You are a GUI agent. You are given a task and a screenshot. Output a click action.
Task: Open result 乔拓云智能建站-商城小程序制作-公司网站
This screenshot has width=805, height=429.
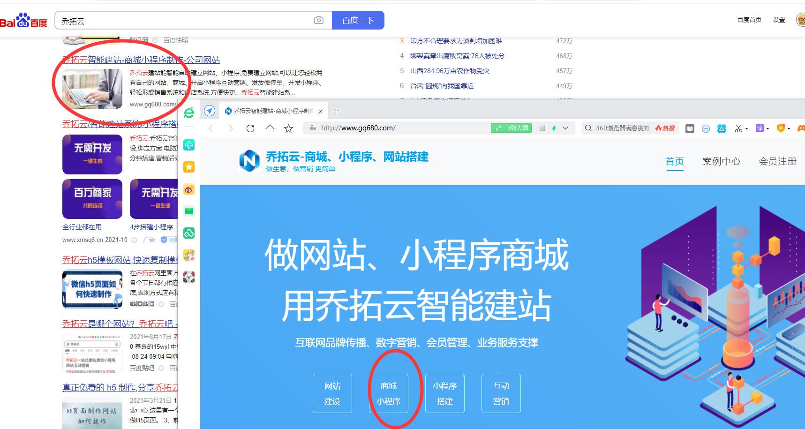click(141, 60)
